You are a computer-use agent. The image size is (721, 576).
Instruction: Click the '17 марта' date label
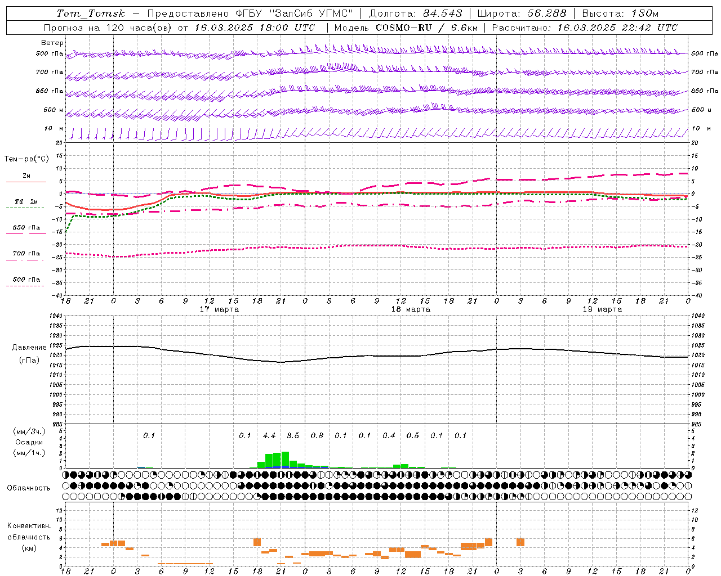pyautogui.click(x=219, y=309)
